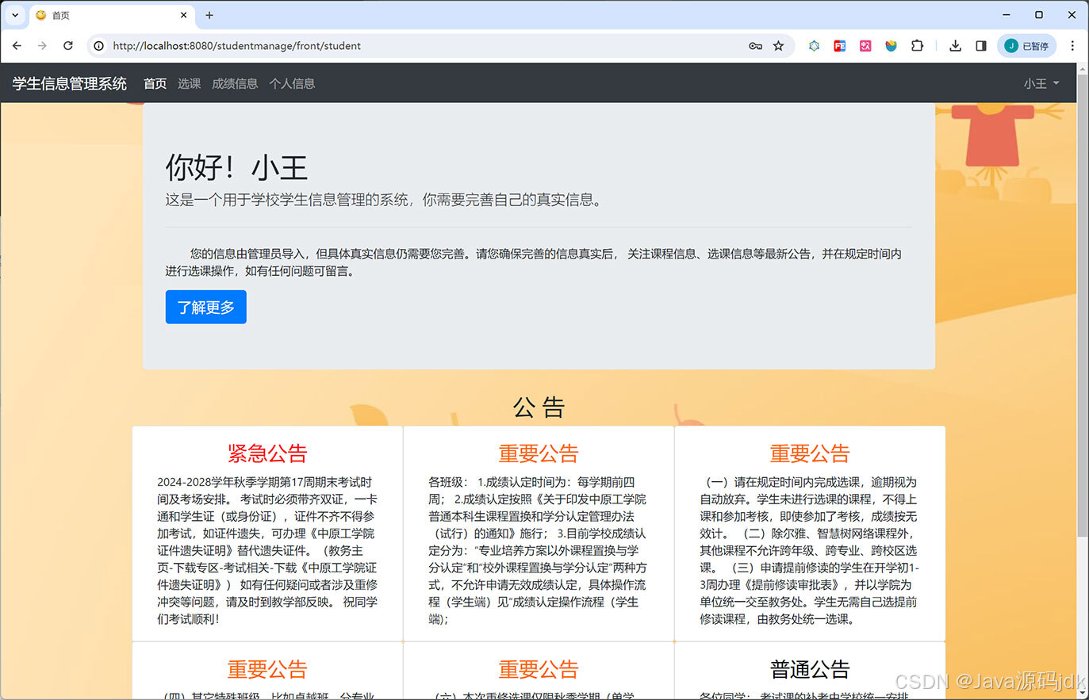This screenshot has height=700, width=1089.
Task: Open the 选课 navigation item
Action: 189,83
